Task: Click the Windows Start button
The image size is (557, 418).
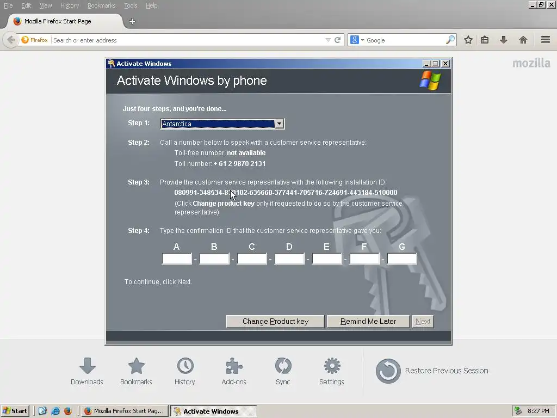Action: [x=15, y=411]
